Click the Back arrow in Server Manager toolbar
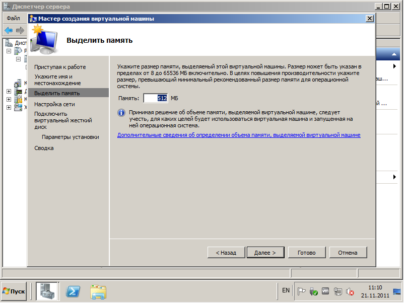This screenshot has height=303, width=404. point(9,30)
